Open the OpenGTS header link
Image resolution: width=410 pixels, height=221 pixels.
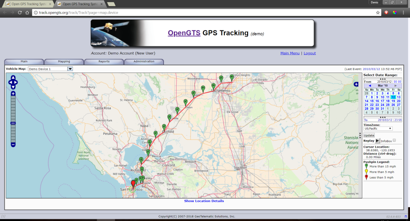tap(184, 33)
